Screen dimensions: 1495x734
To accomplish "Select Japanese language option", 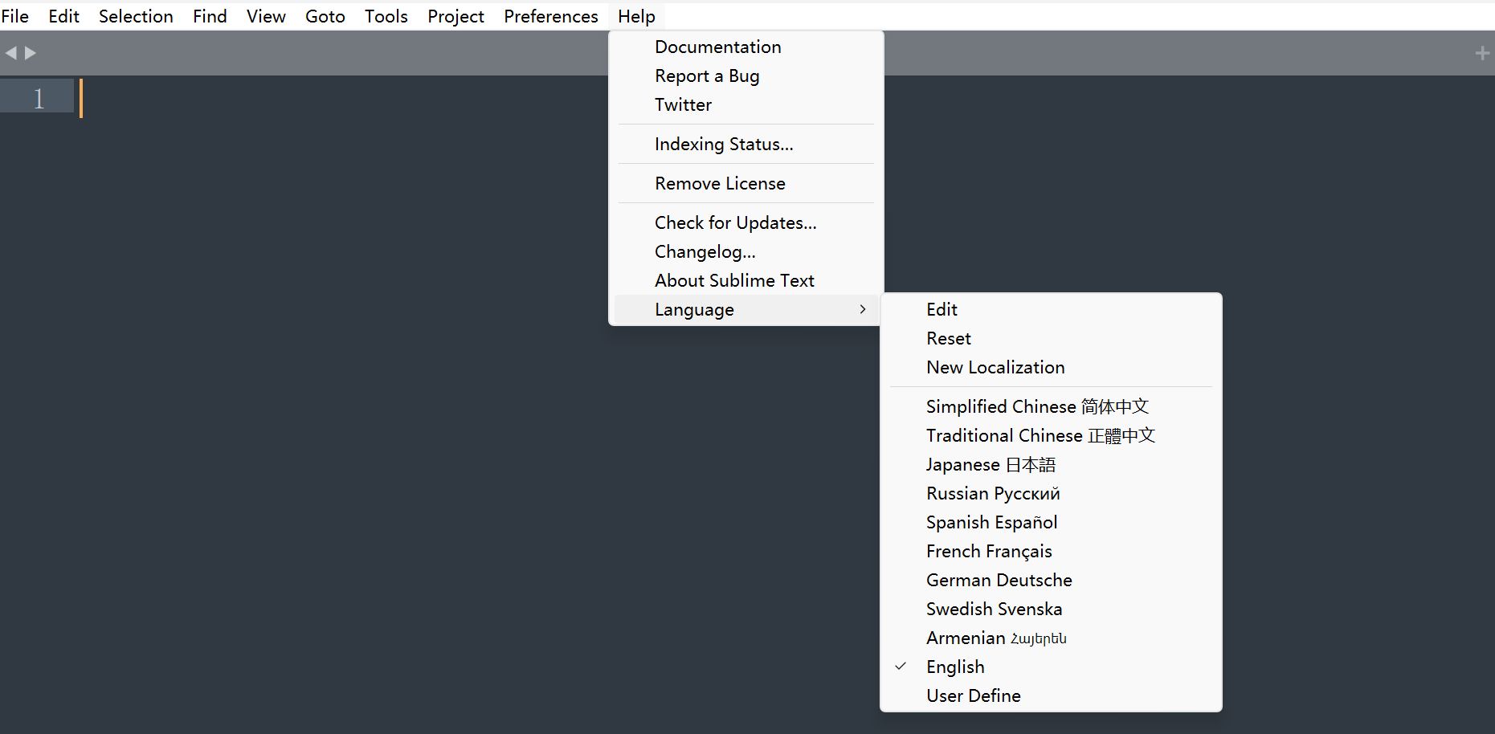I will point(1051,464).
